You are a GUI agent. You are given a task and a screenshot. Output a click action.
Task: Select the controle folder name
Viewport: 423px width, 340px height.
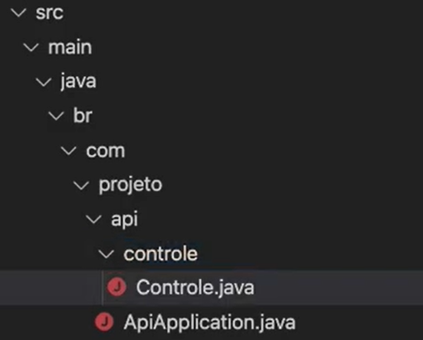pyautogui.click(x=161, y=254)
